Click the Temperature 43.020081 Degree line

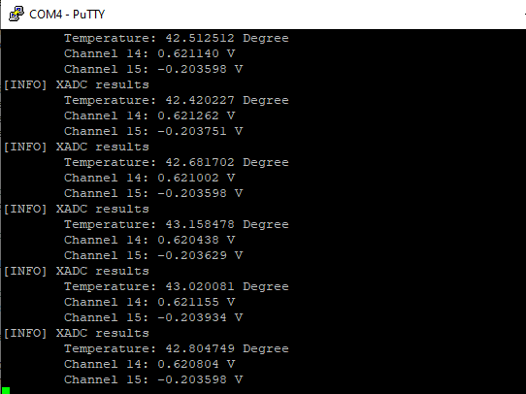coord(177,286)
